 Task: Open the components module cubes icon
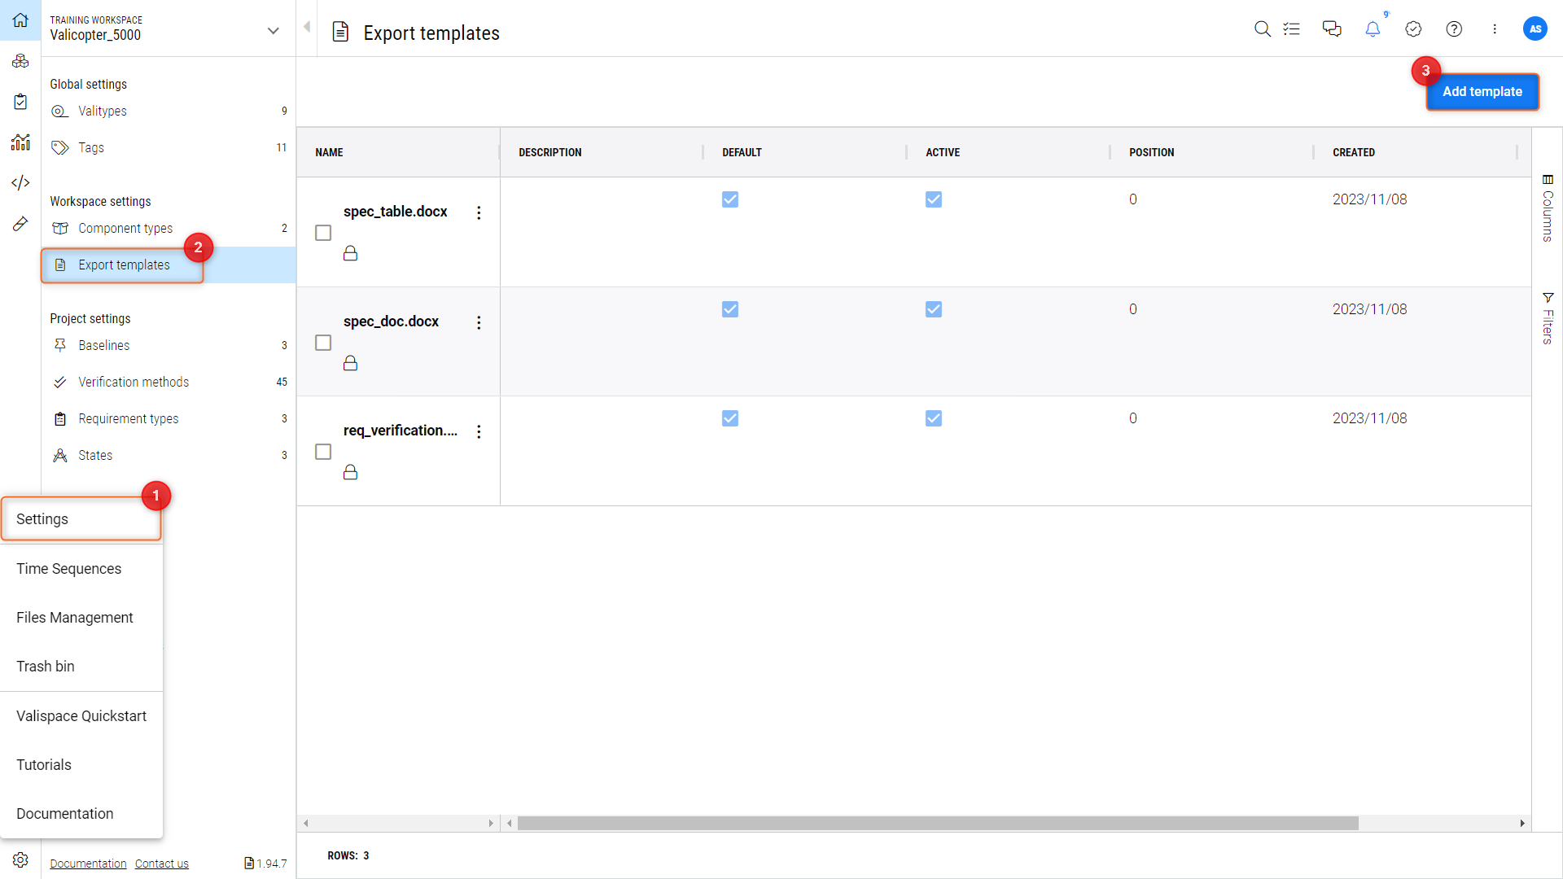pos(20,61)
